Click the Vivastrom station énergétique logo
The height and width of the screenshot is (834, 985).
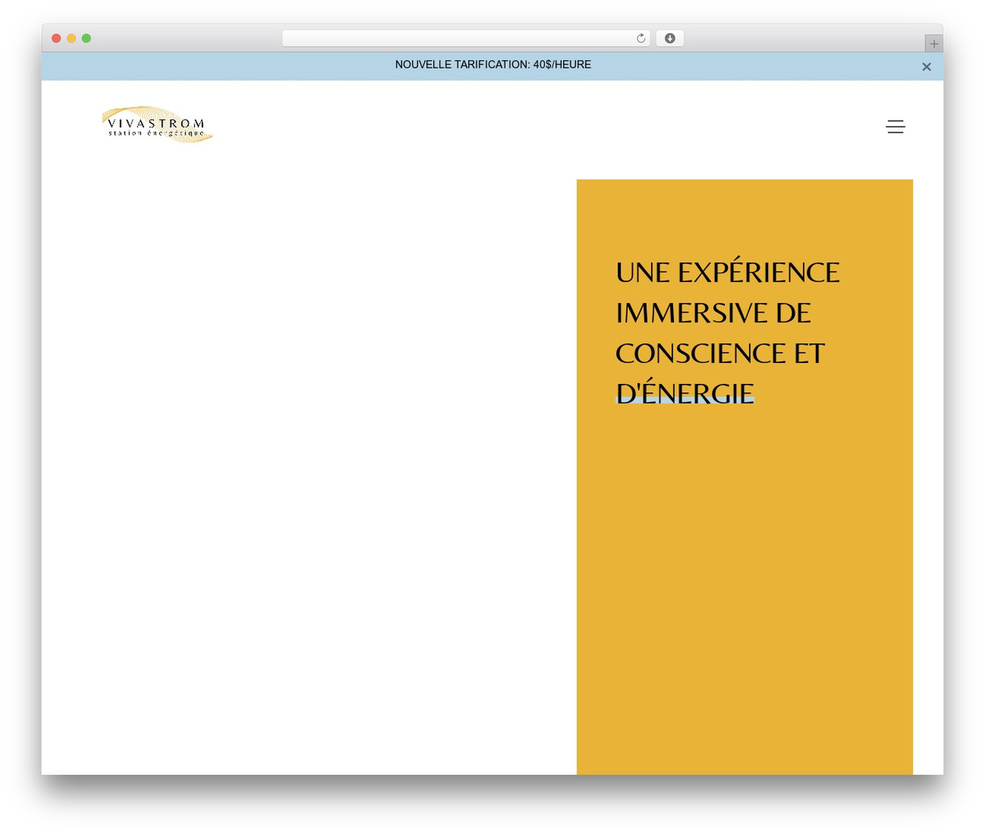click(x=157, y=125)
